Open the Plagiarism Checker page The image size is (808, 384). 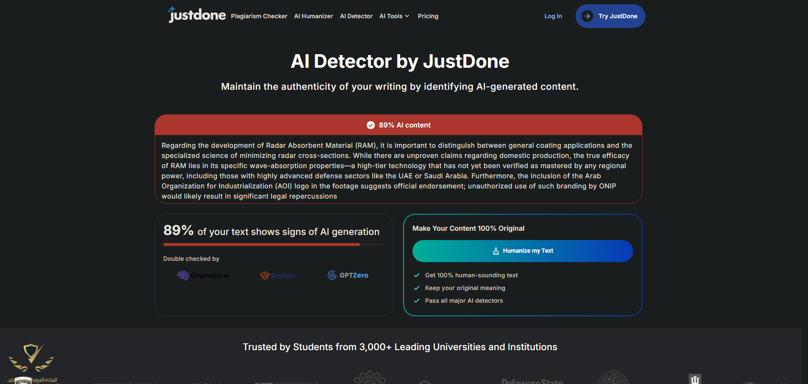pos(259,16)
